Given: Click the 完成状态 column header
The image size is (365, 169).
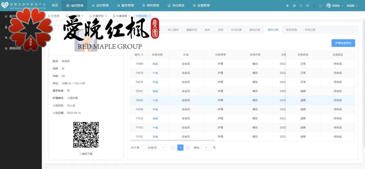Looking at the screenshot, I should coord(338,55).
